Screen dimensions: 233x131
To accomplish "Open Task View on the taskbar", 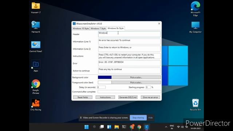I will (102, 127).
